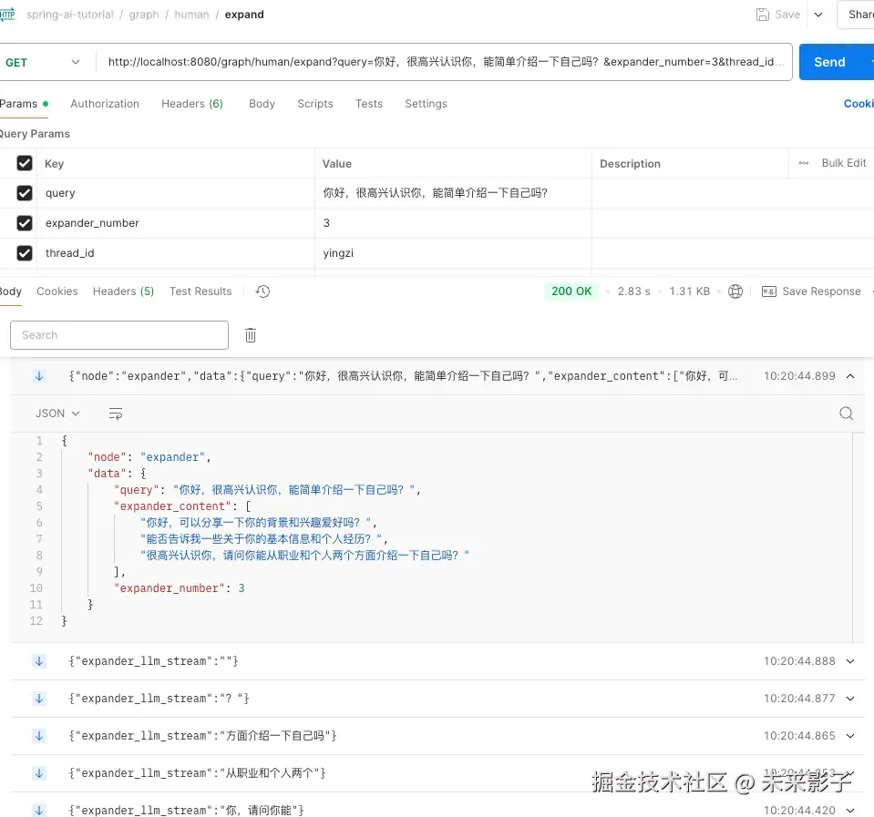
Task: Click the Bulk Edit button
Action: [844, 163]
